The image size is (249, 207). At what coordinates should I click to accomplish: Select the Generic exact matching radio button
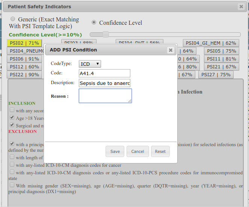(x=13, y=19)
